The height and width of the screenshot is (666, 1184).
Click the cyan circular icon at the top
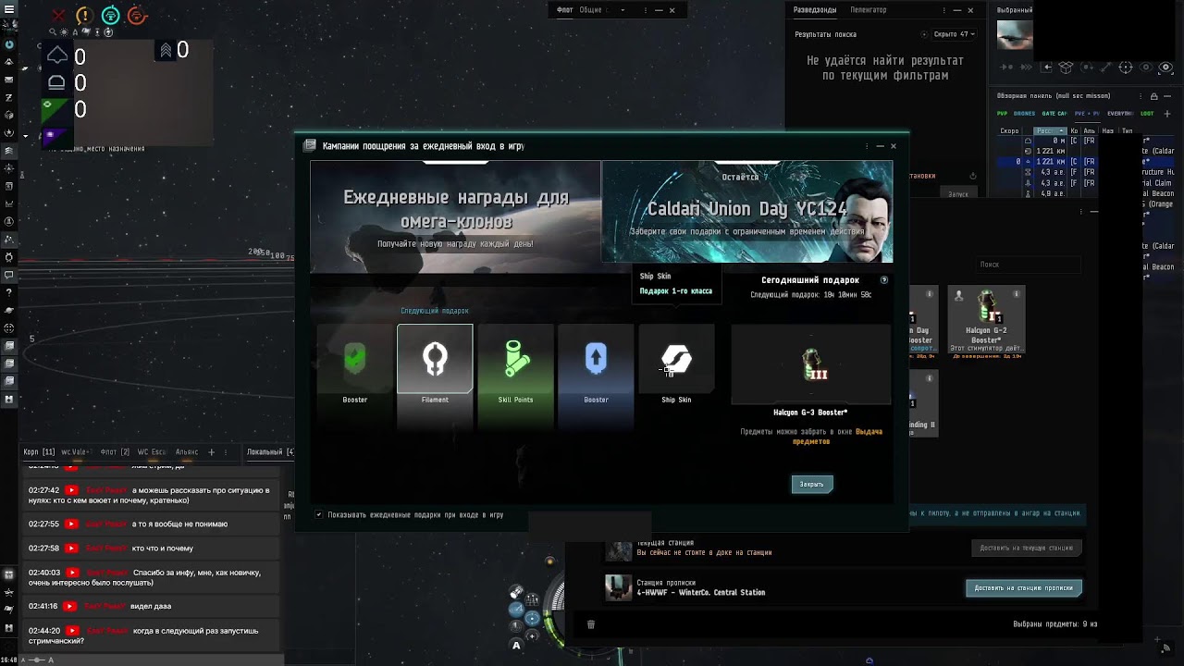click(x=110, y=16)
